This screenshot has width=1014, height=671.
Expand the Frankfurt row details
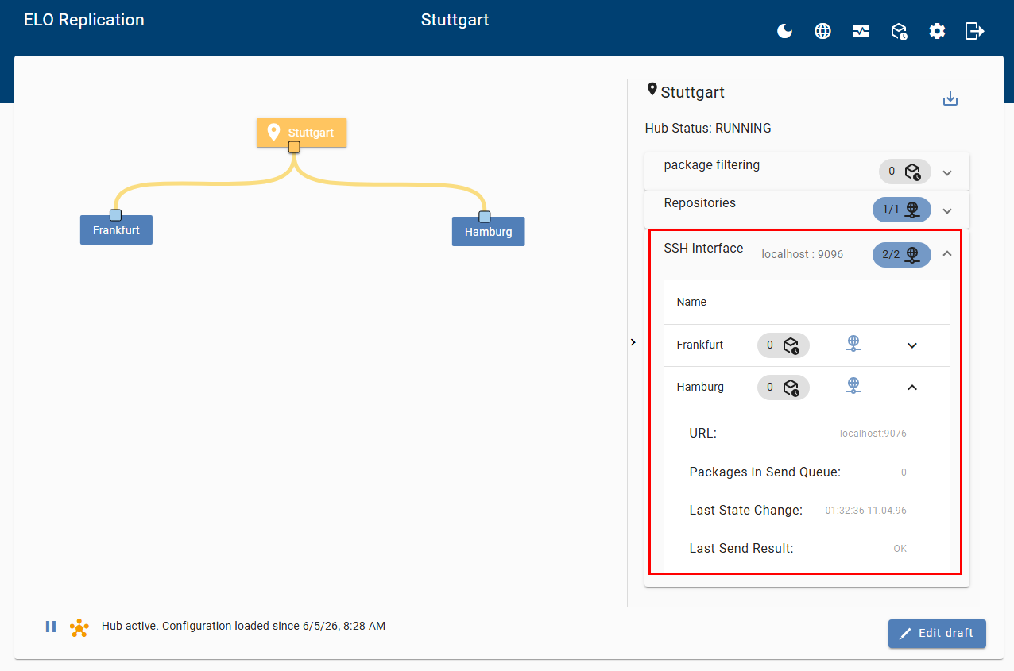912,345
